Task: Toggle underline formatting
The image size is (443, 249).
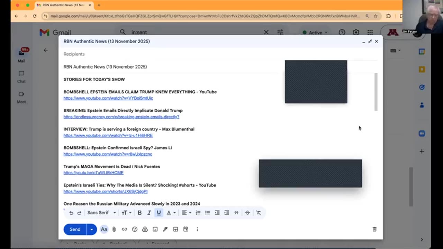Action: 159,213
